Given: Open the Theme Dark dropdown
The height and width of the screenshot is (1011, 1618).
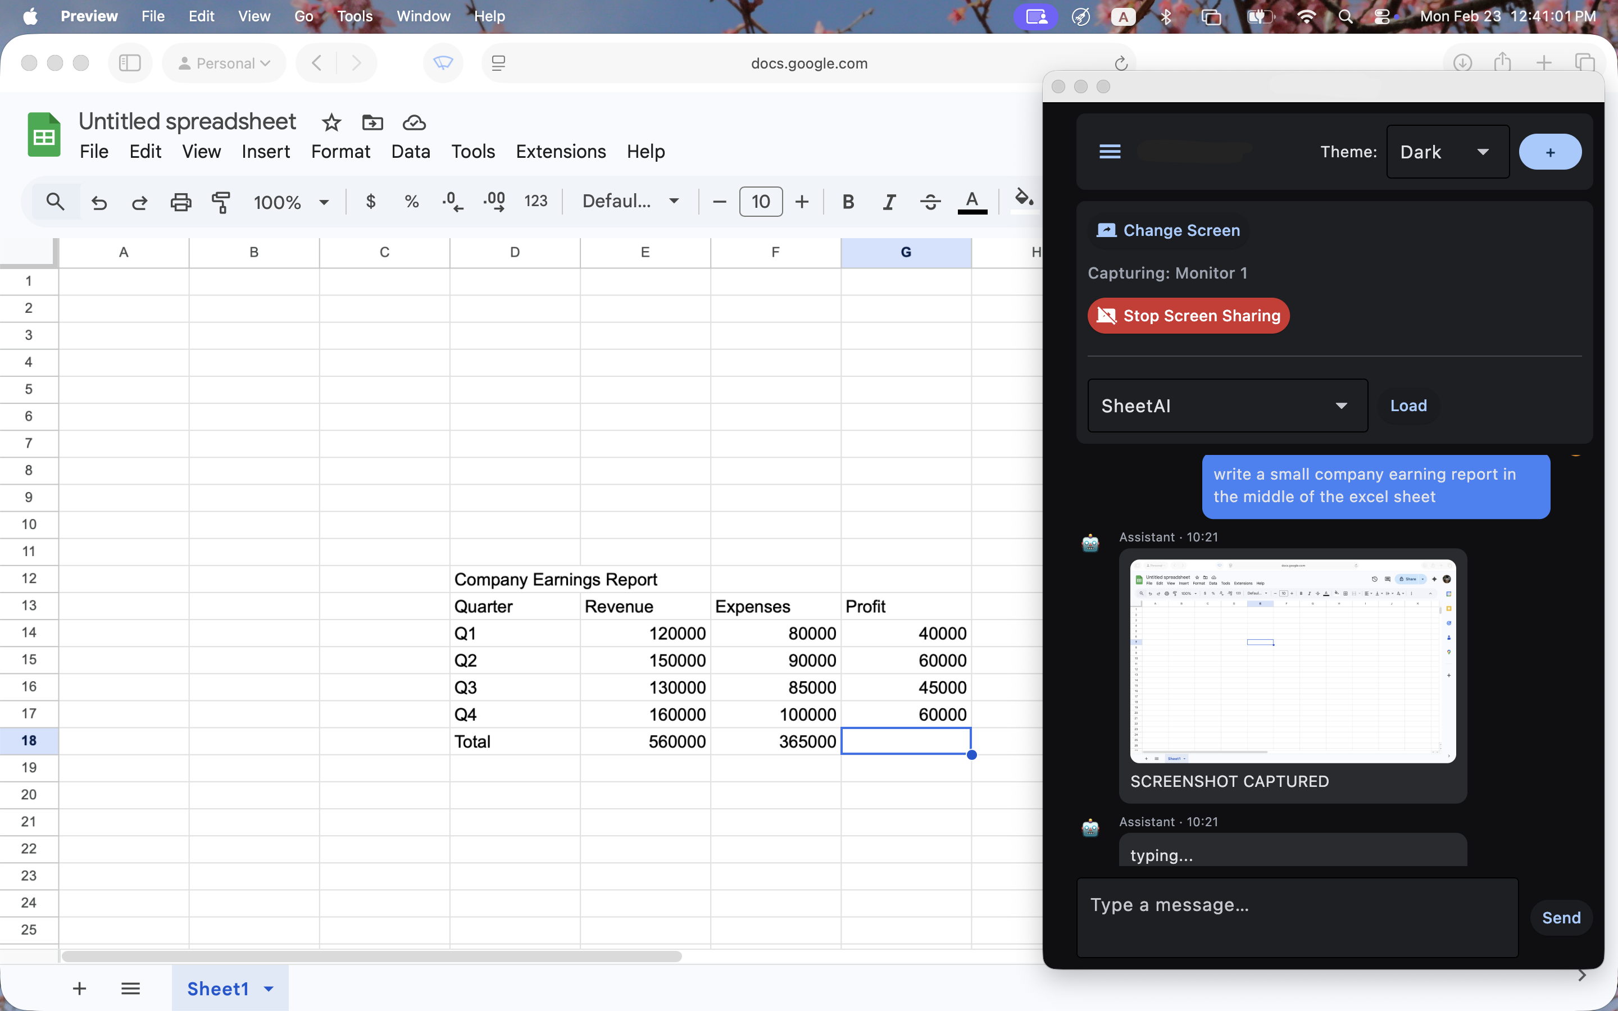Looking at the screenshot, I should click(x=1448, y=152).
